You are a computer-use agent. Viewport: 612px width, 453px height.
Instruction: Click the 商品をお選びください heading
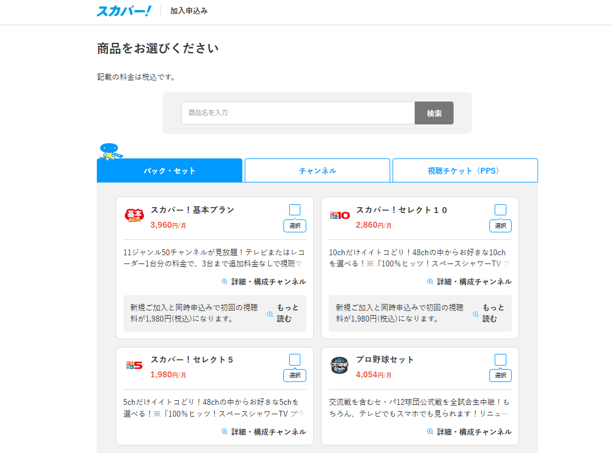click(158, 48)
